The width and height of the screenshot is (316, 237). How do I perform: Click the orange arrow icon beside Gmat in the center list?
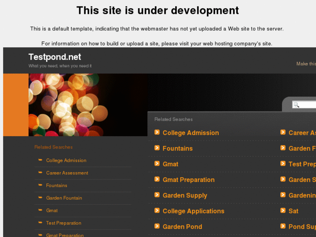[x=157, y=164]
